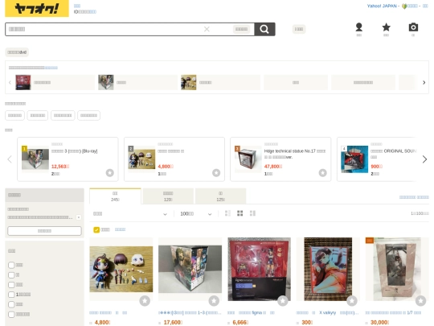Open the red figma box product image
The image size is (434, 326).
[x=259, y=269]
